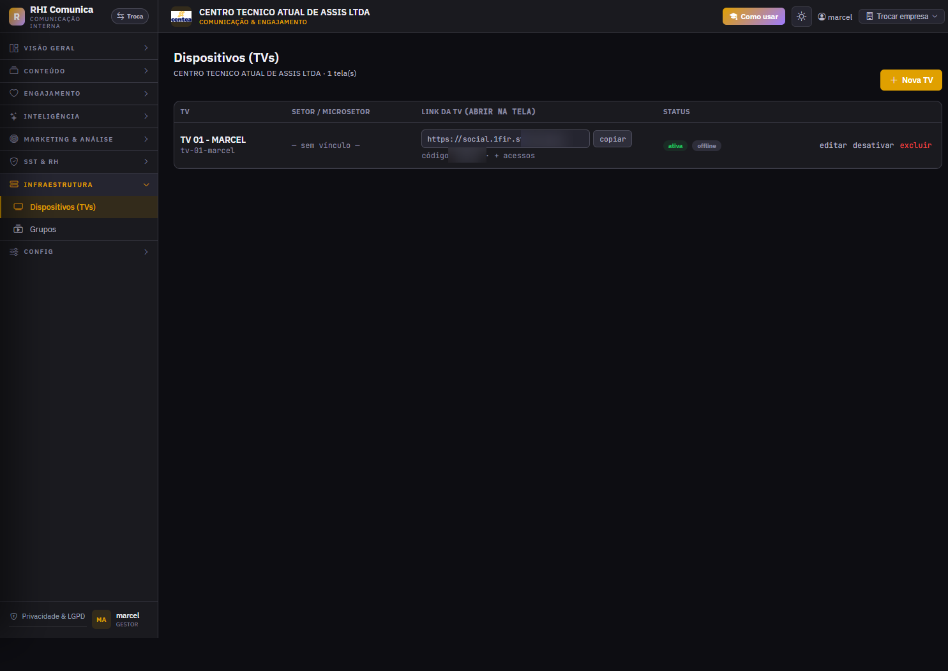948x671 pixels.
Task: Click desativar to deactivate TV 01
Action: (873, 145)
